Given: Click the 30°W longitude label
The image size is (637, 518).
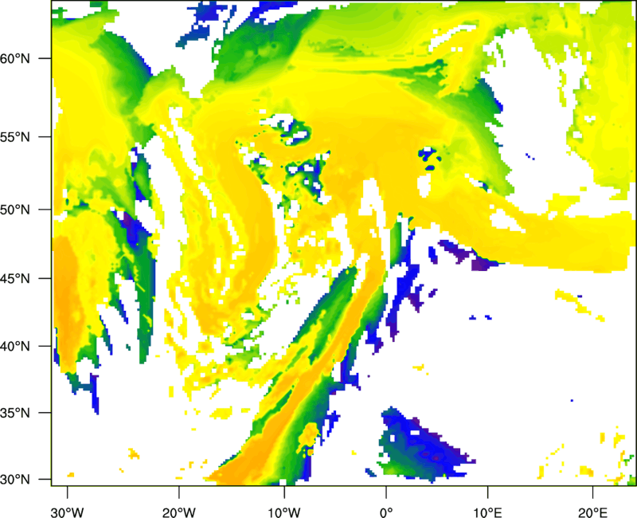Looking at the screenshot, I should click(x=67, y=512).
